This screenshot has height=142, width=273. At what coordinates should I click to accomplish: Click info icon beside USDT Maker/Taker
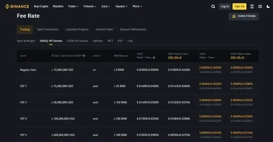tap(154, 58)
